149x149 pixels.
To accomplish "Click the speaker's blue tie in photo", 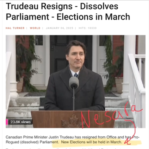I will pos(76,75).
